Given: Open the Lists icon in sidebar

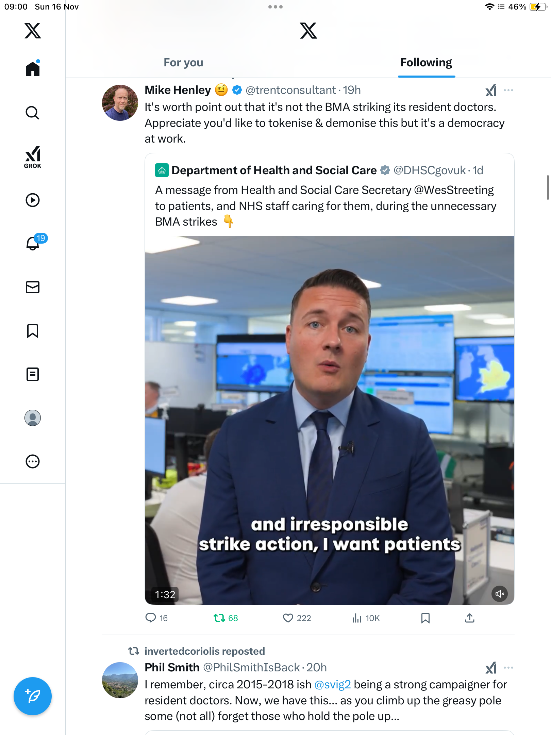Looking at the screenshot, I should click(33, 374).
